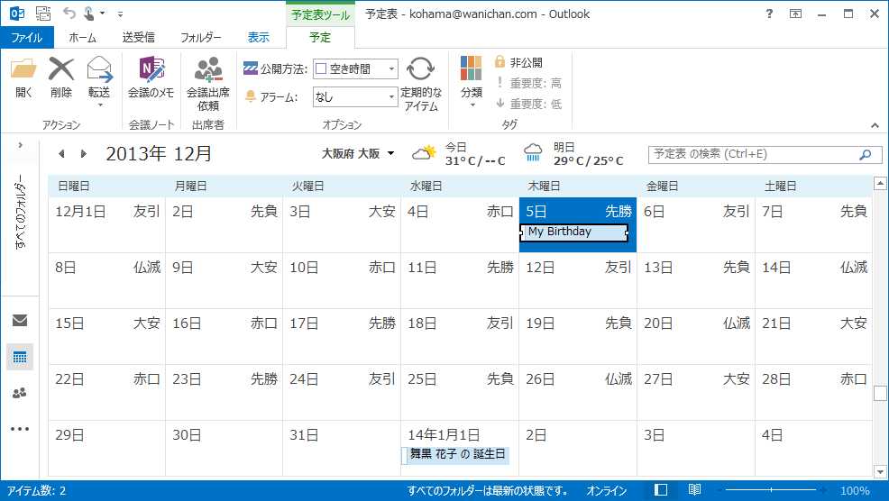Open the ファイル tab
This screenshot has height=501, width=889.
pos(27,38)
